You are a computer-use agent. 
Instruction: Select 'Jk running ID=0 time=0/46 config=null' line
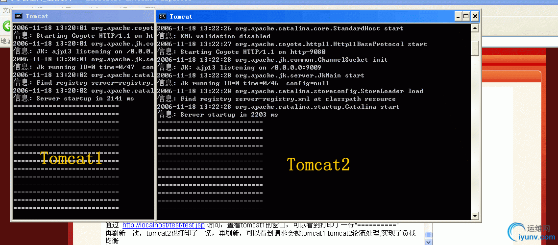click(243, 83)
